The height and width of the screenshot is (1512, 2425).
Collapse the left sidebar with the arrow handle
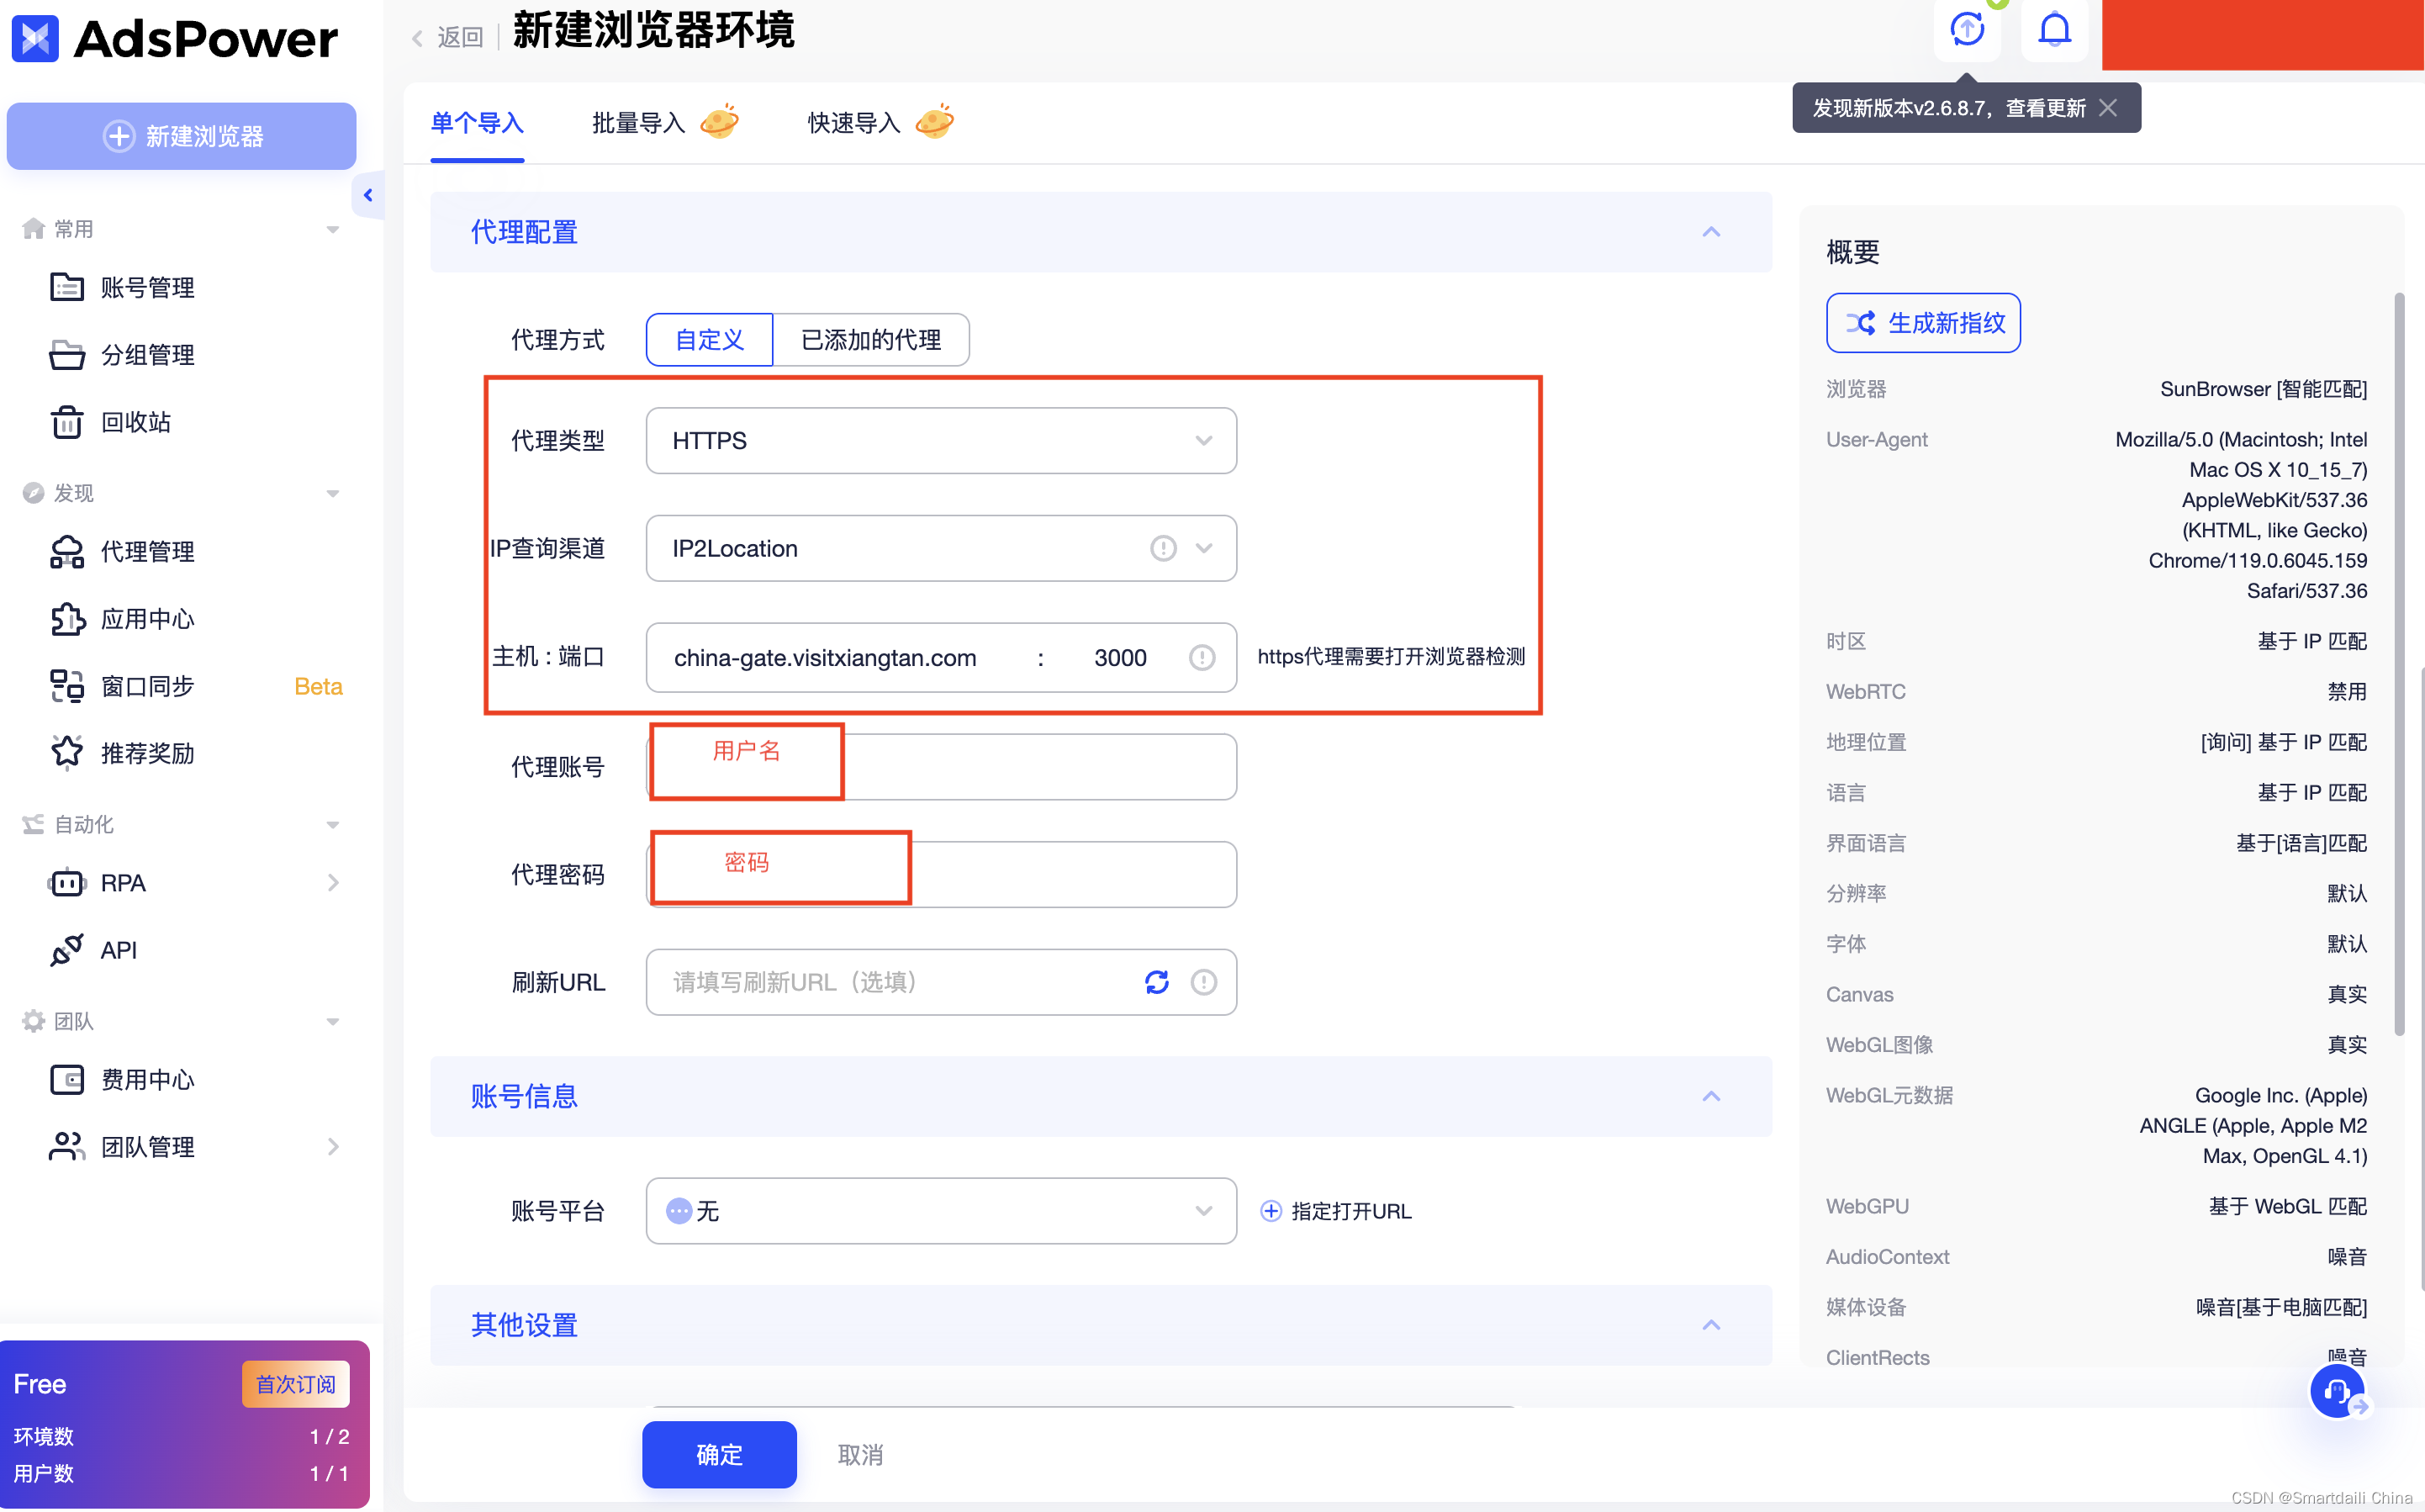tap(367, 195)
